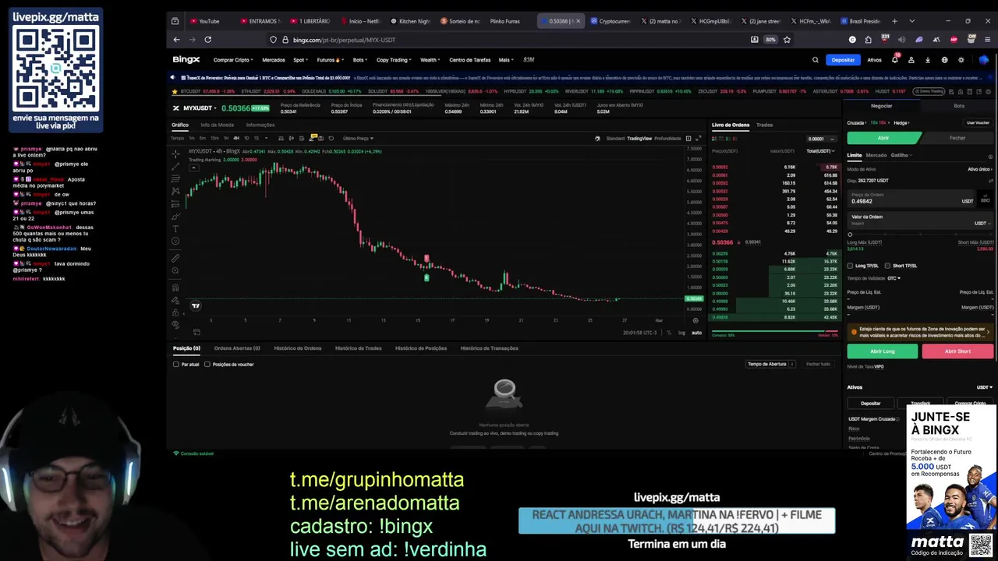
Task: Click Abrir Short button
Action: pos(957,351)
